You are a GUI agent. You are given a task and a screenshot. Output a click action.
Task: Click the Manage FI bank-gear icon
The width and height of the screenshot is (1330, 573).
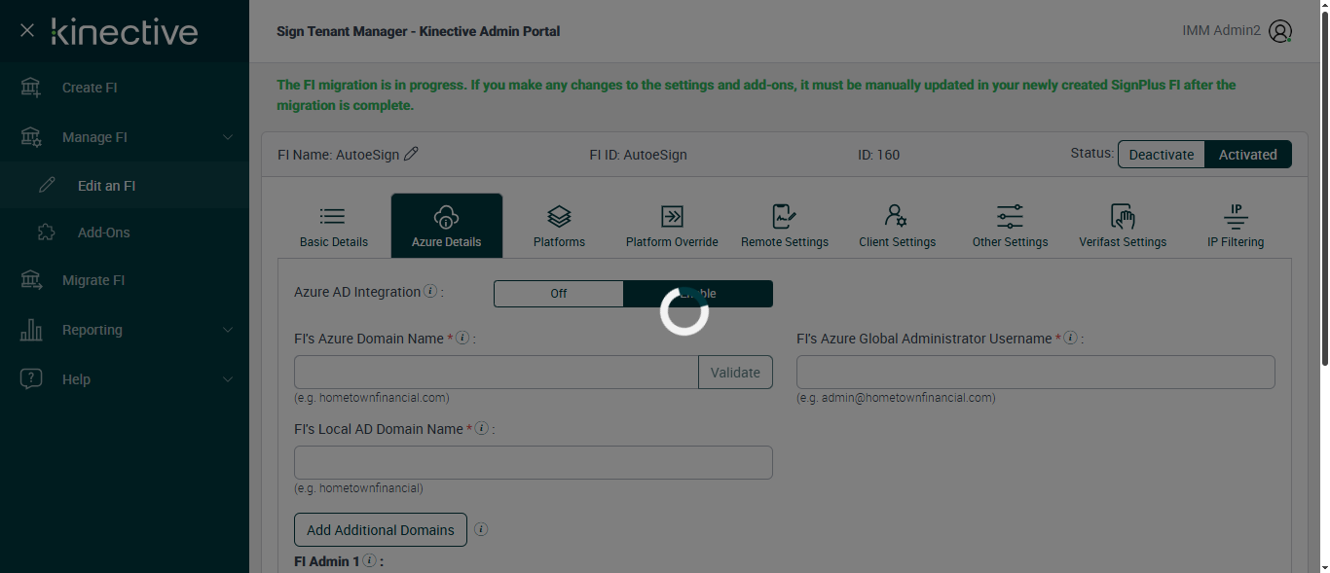[31, 137]
